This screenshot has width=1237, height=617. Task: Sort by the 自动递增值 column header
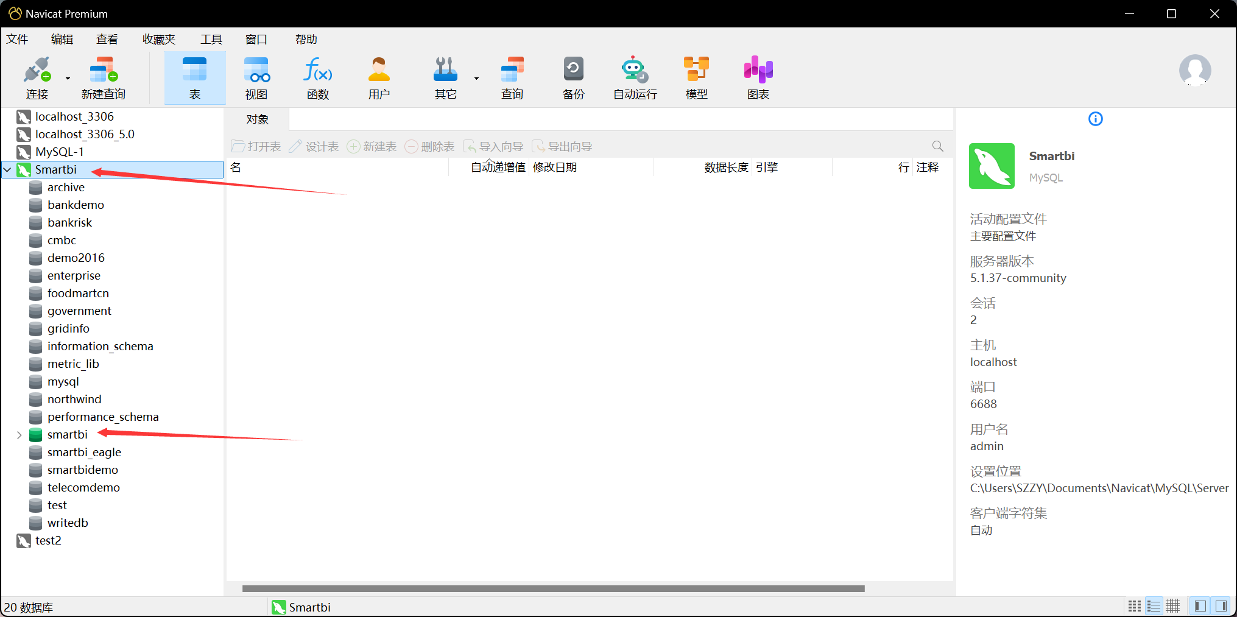[488, 167]
